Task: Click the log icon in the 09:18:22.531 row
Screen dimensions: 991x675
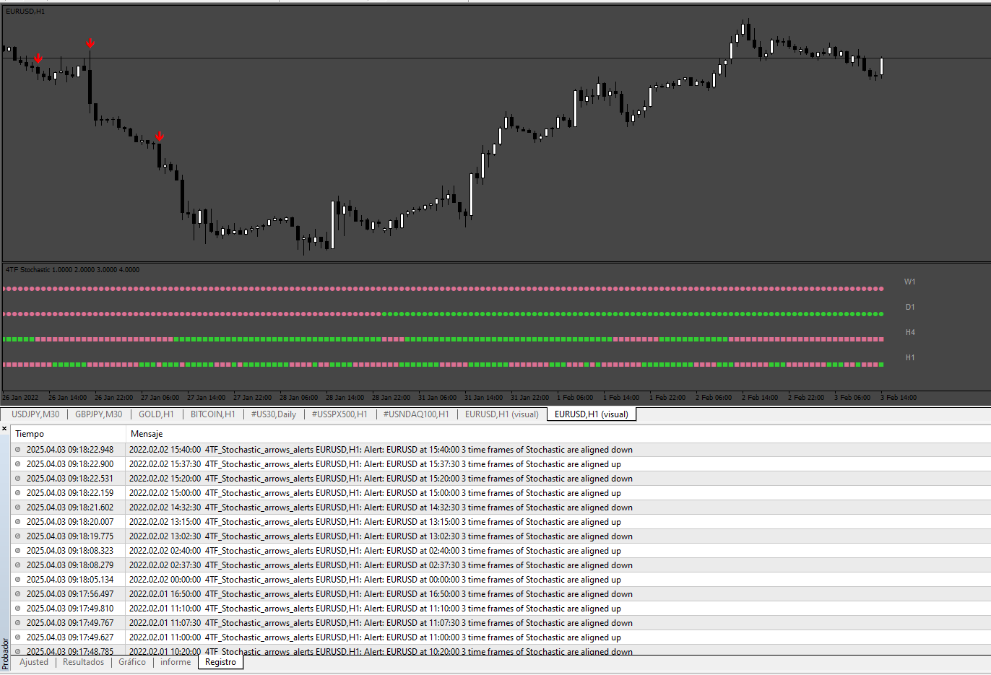Action: coord(18,479)
